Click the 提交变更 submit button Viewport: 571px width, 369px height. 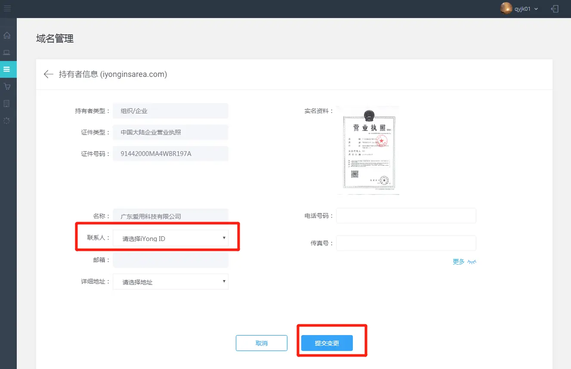tap(327, 343)
